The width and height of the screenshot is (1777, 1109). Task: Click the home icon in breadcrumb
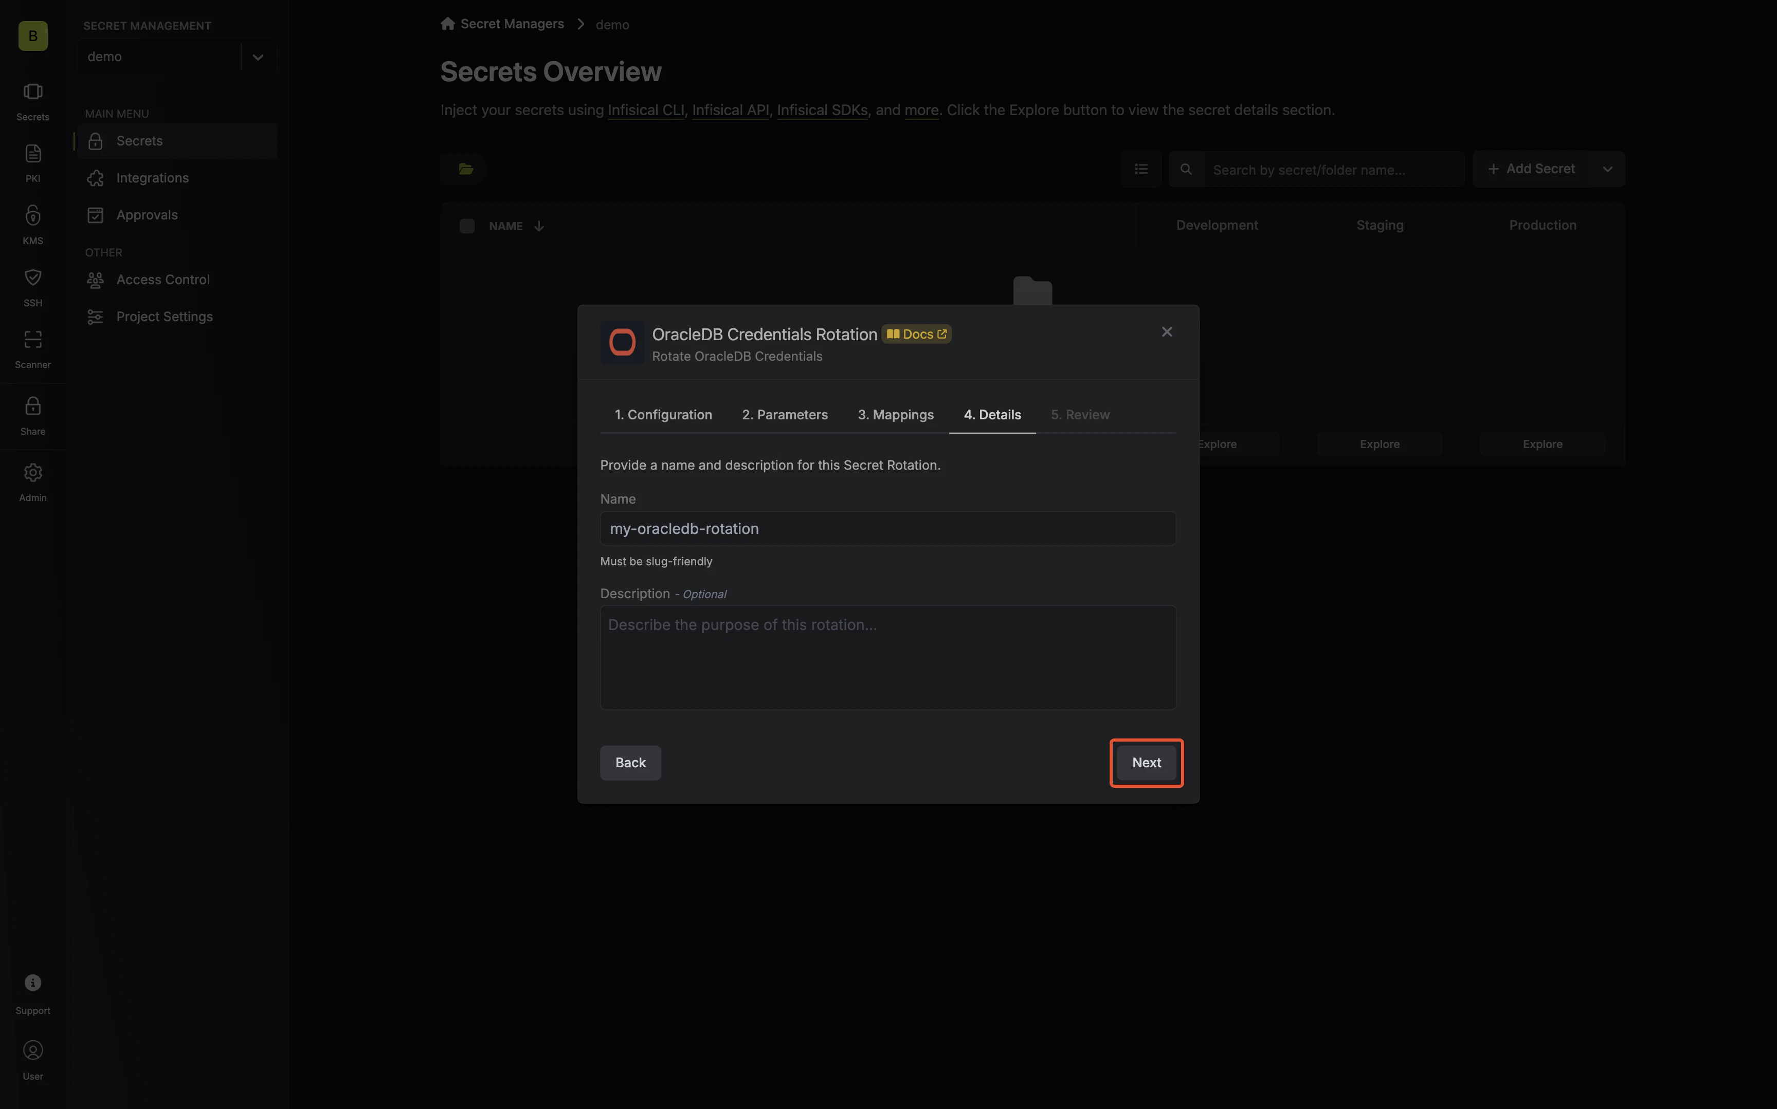pyautogui.click(x=447, y=24)
